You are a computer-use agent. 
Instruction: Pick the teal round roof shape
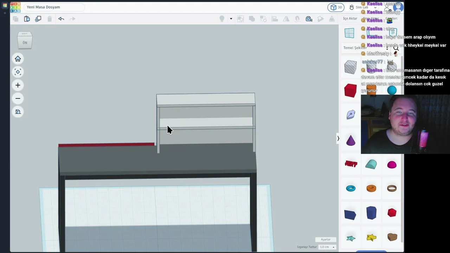(371, 164)
